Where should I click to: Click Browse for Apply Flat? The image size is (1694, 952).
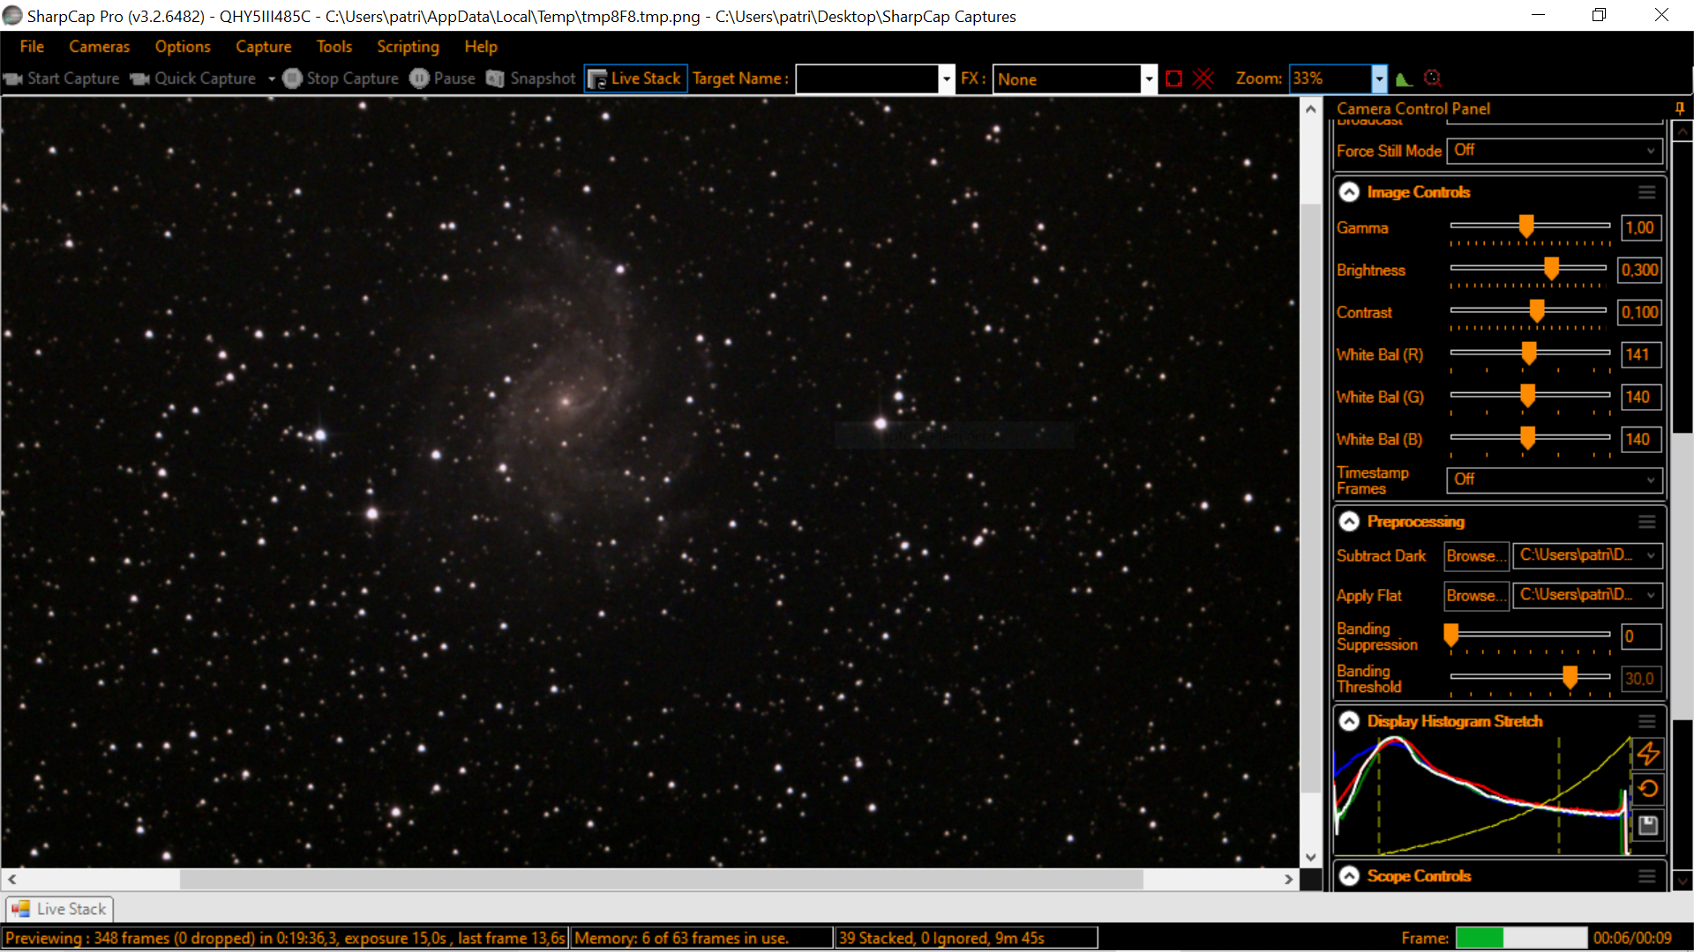[1476, 596]
